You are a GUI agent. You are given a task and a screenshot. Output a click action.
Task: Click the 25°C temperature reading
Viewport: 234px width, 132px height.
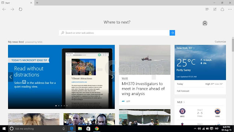click(186, 62)
